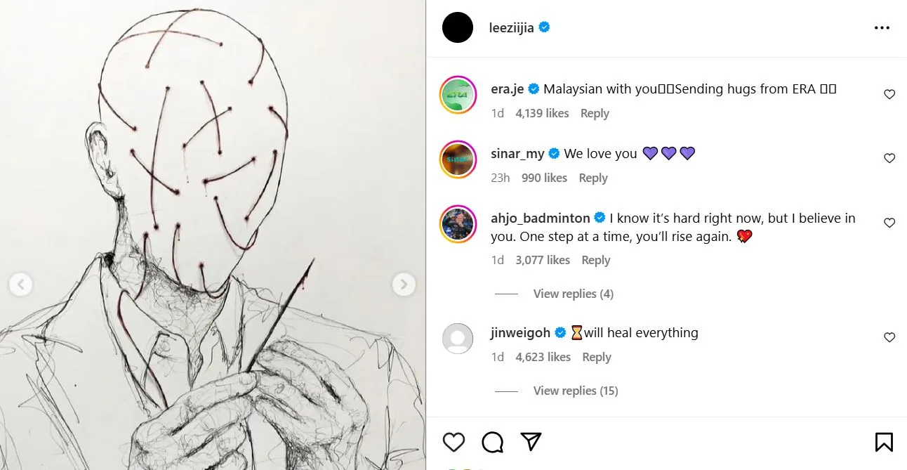Share the post via paper plane icon
The height and width of the screenshot is (470, 907).
(531, 441)
